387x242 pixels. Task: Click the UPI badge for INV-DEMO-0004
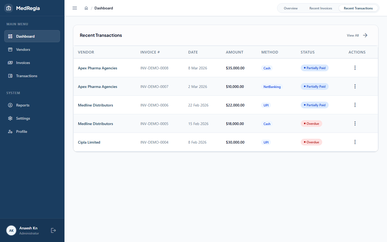point(266,143)
